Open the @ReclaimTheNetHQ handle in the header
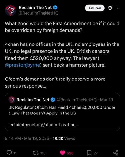The image size is (125, 157). [39, 13]
